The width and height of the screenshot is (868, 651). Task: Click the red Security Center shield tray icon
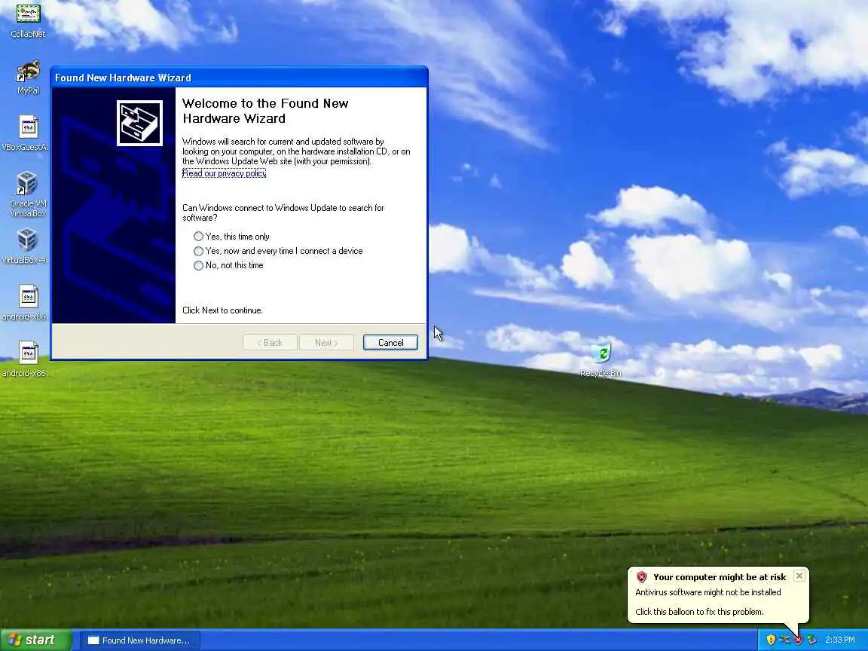coord(798,640)
